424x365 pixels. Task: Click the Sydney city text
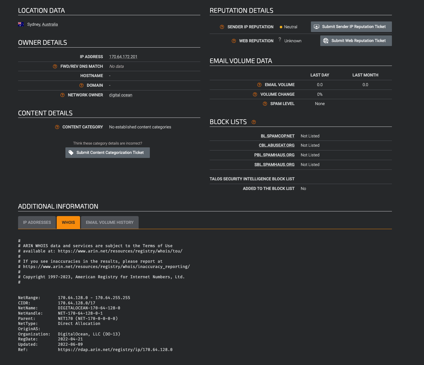tap(34, 24)
